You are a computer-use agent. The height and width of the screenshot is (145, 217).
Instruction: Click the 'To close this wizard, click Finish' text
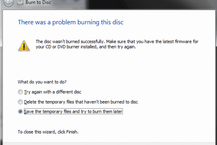[x=48, y=132]
